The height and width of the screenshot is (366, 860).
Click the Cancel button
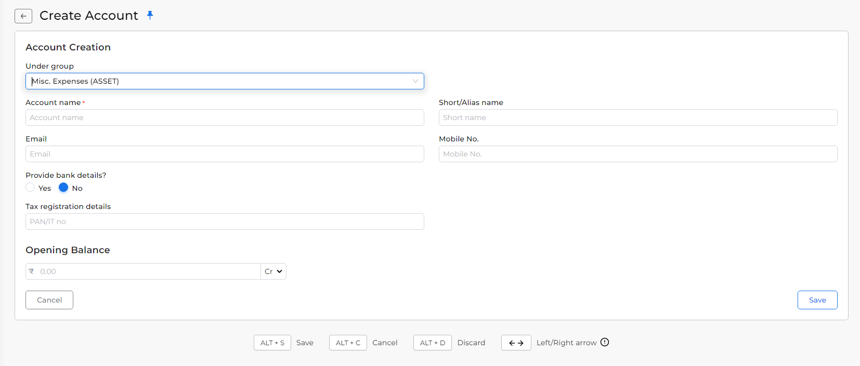pos(49,300)
